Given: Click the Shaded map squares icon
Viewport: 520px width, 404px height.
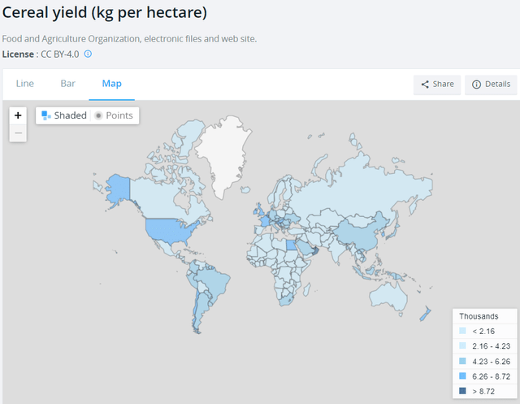Looking at the screenshot, I should point(46,115).
